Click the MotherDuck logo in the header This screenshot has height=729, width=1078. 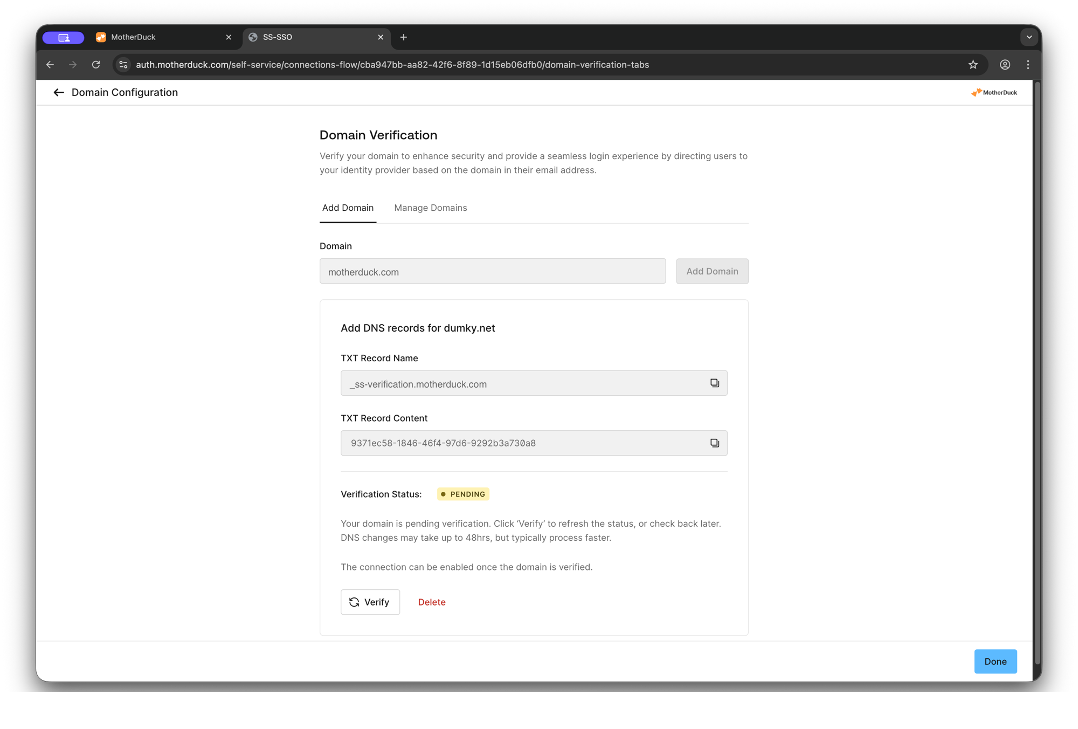[x=993, y=92]
